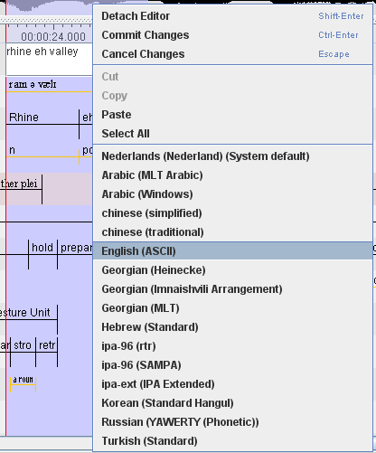Select Georgian (Imnaishvili Arrangement) layout
376x453 pixels.
pos(232,289)
